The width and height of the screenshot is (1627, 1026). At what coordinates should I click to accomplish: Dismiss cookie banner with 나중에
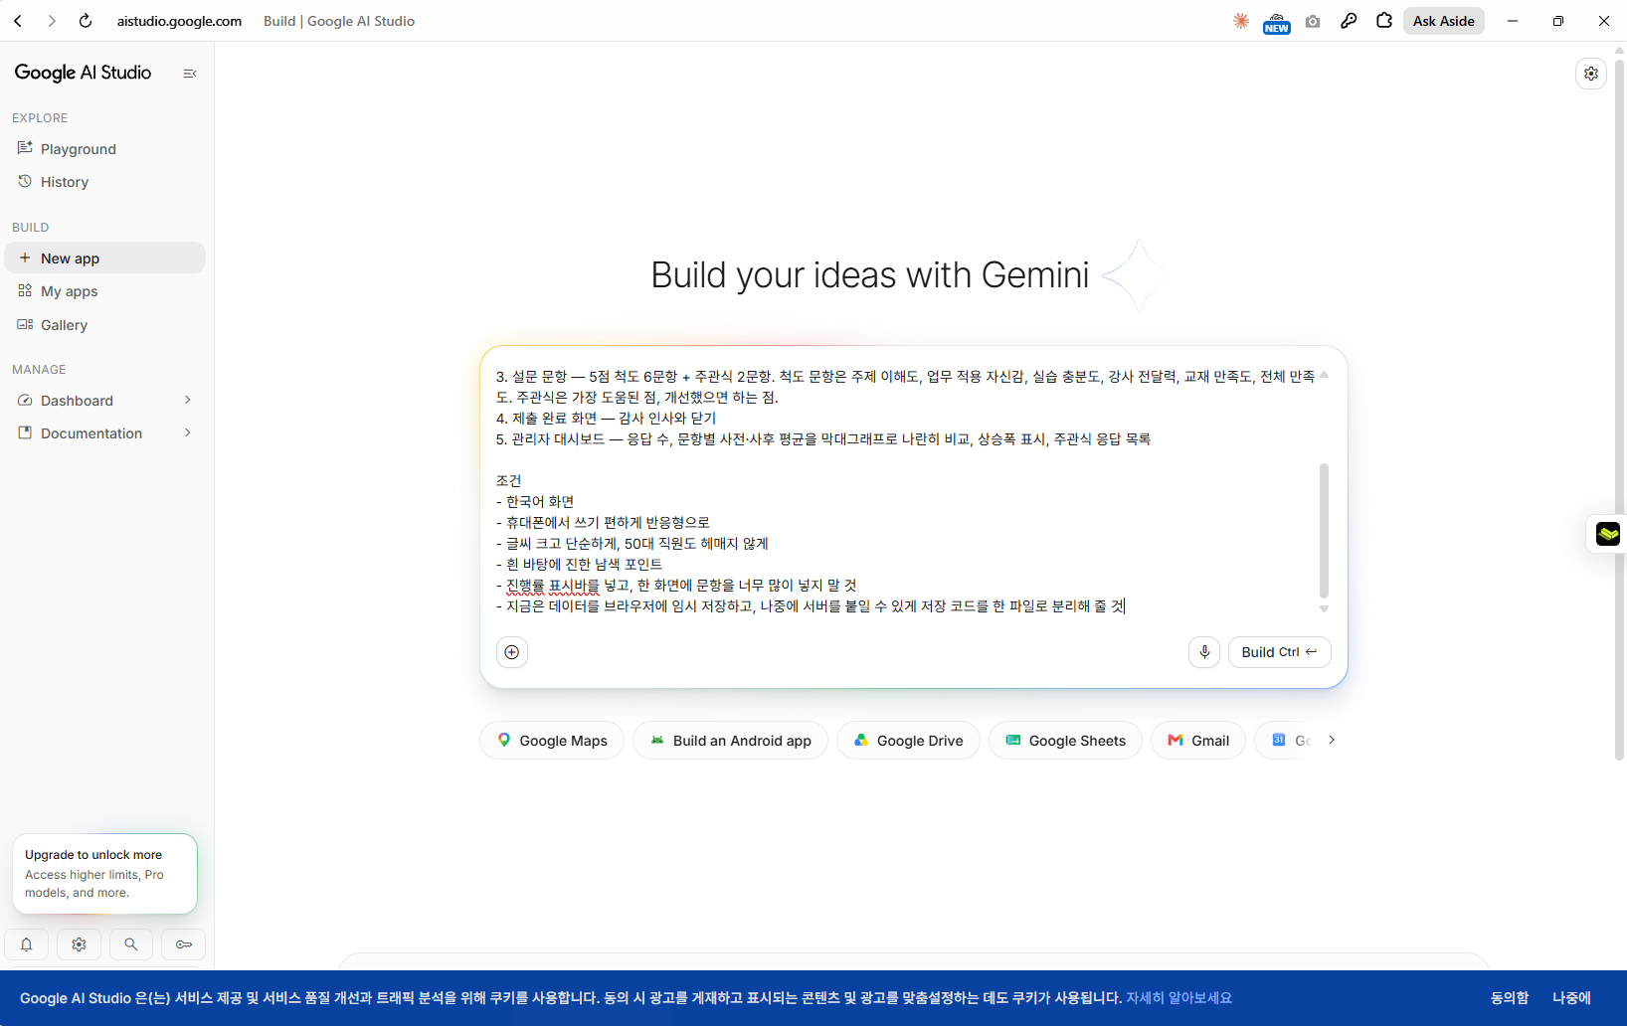click(1571, 998)
